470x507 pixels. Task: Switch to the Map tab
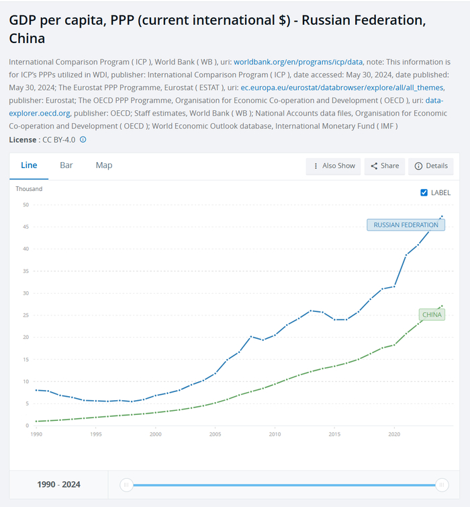tap(104, 165)
